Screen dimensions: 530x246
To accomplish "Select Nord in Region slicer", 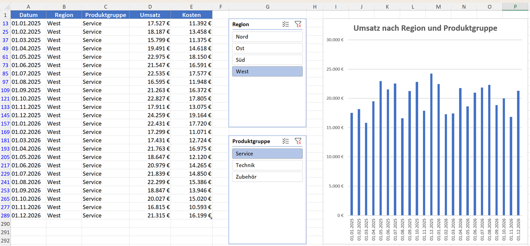I will click(x=267, y=37).
